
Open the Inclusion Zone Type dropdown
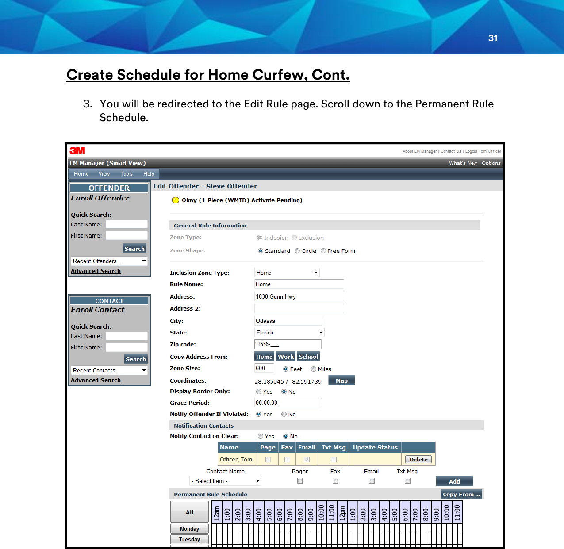point(287,273)
